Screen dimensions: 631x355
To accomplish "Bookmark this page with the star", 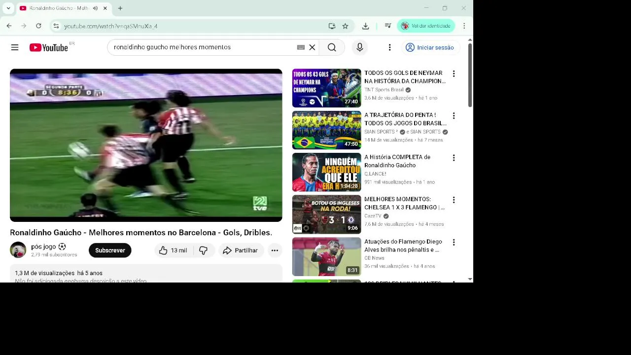I will tap(345, 26).
